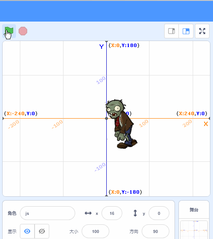Hide the sprite using crossed-eye button

[42, 231]
